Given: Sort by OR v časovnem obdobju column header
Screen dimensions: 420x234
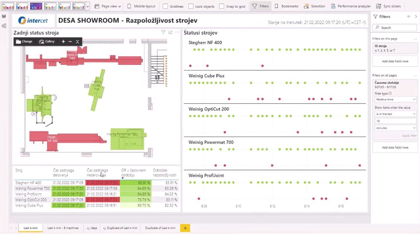Looking at the screenshot, I should coord(134,173).
